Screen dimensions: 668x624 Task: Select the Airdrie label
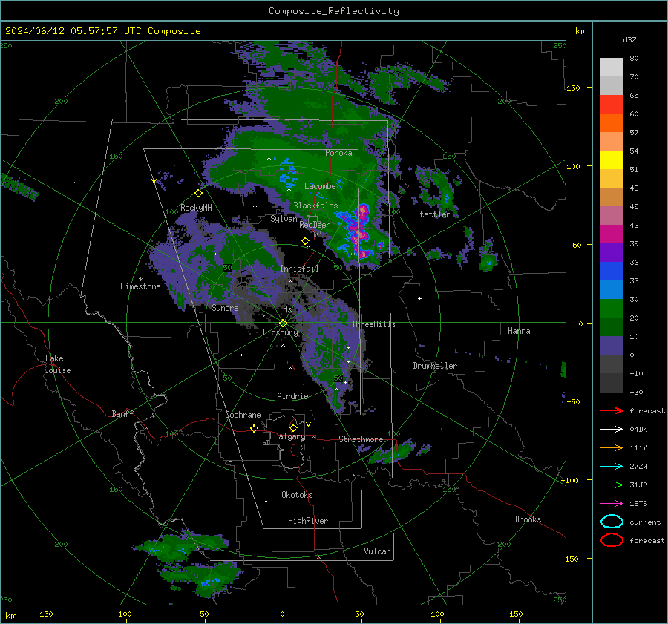(292, 396)
